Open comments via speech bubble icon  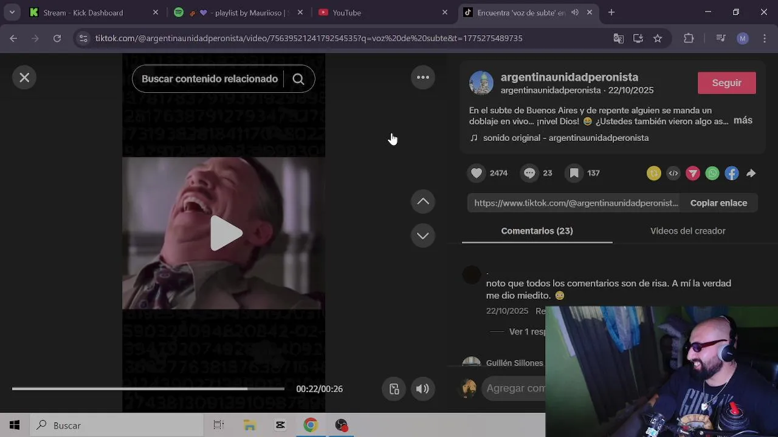click(x=529, y=173)
